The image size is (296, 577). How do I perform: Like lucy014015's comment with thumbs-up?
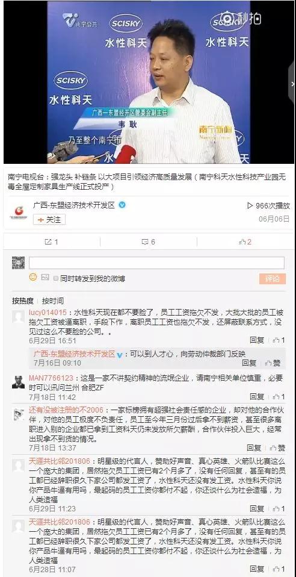[277, 340]
